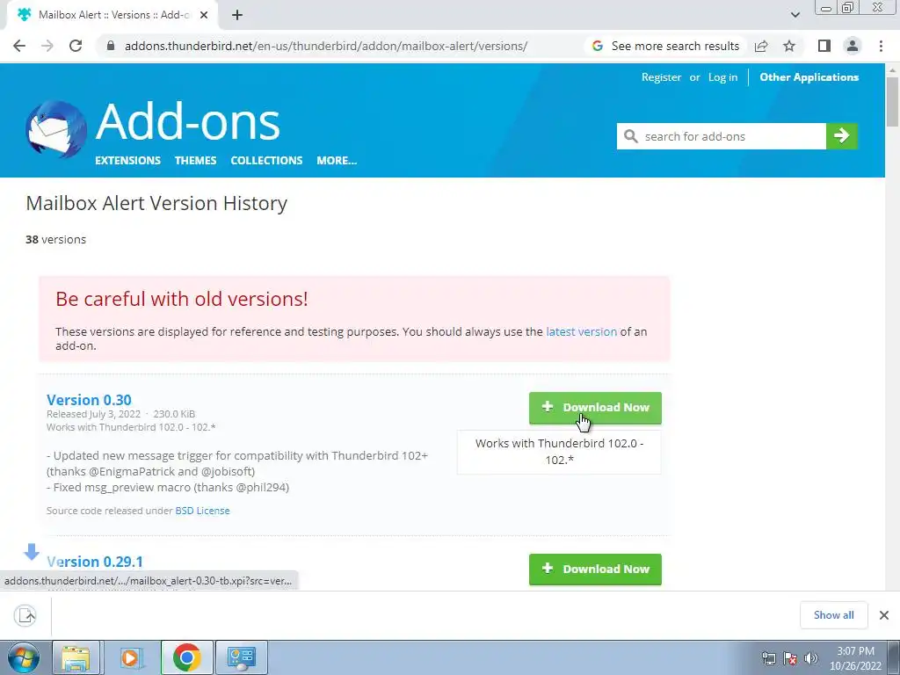Open Windows Media Player from taskbar

[x=130, y=657]
